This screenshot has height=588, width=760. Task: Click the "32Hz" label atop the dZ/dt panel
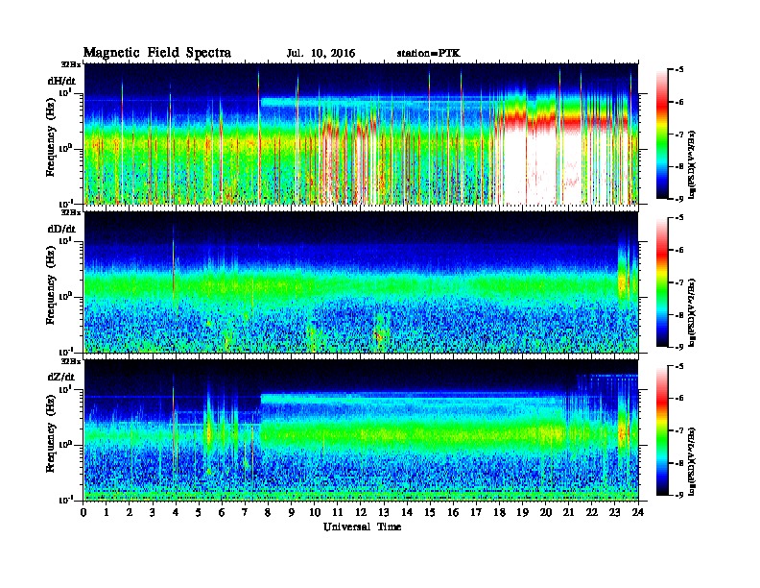point(71,361)
